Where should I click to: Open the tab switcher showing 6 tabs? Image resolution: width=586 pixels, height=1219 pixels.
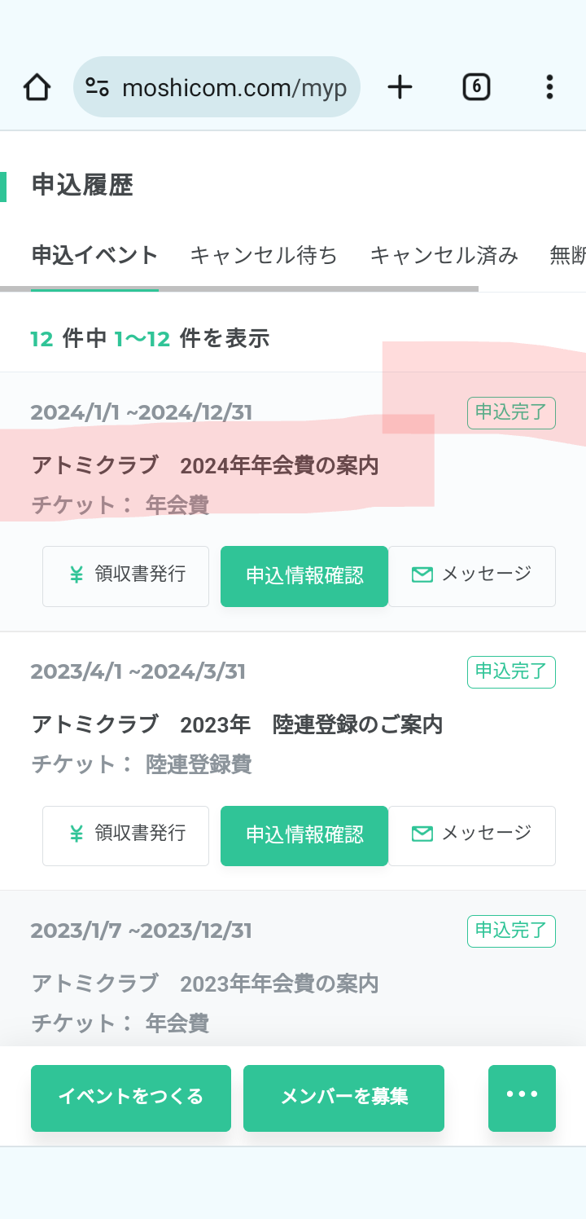476,87
